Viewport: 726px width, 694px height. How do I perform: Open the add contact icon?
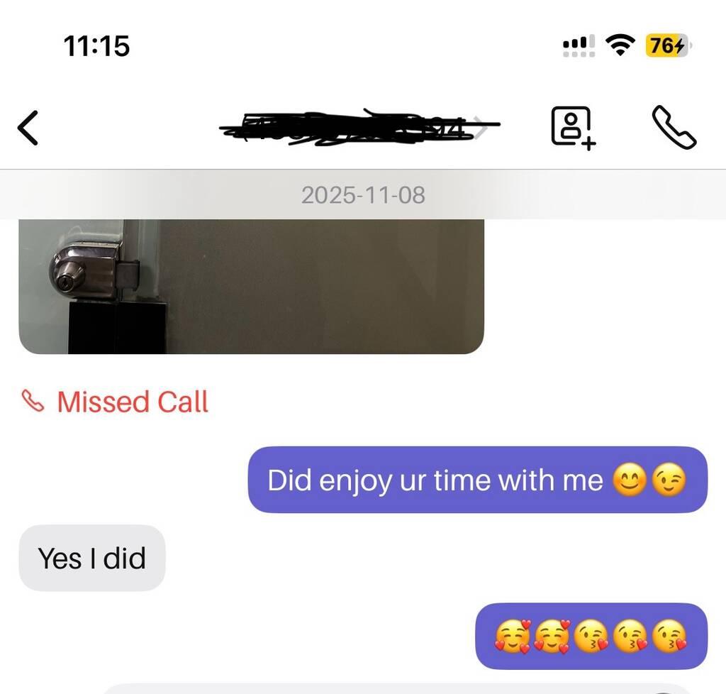(573, 128)
